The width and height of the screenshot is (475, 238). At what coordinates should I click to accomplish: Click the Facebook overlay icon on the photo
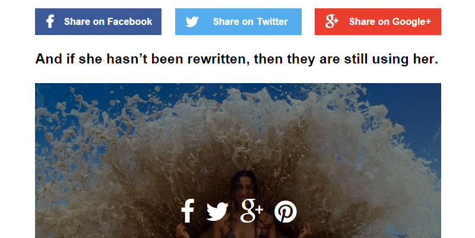tap(188, 211)
